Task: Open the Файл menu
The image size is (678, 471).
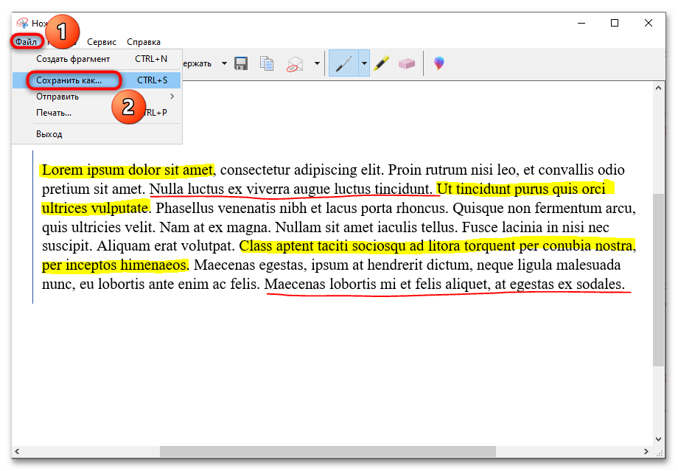Action: (x=26, y=42)
